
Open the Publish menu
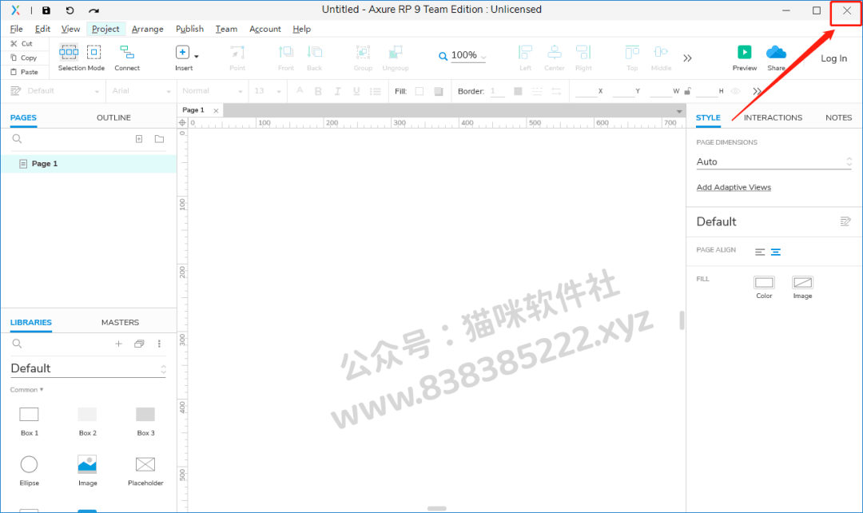(190, 29)
